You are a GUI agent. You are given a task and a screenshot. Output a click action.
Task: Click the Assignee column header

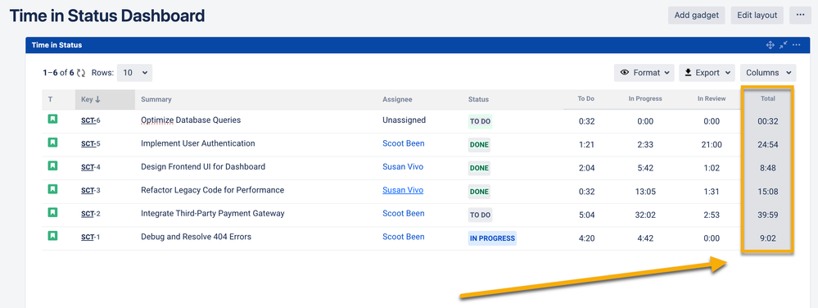(397, 99)
